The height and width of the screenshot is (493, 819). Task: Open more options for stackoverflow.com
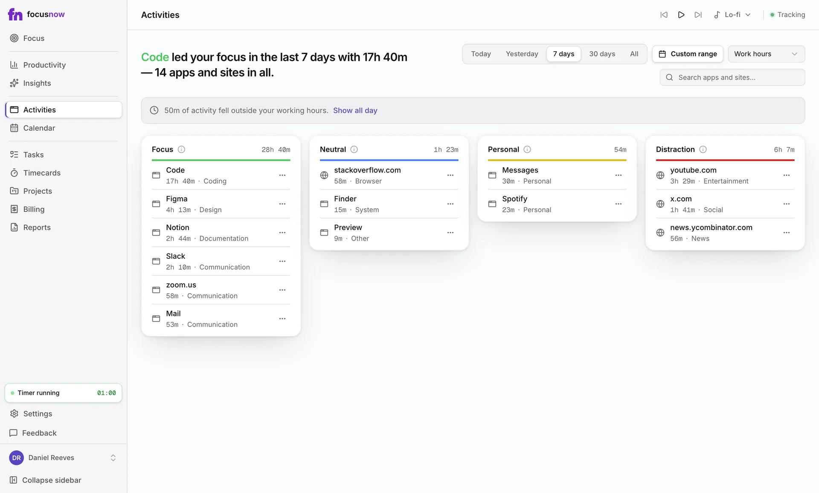(x=450, y=176)
